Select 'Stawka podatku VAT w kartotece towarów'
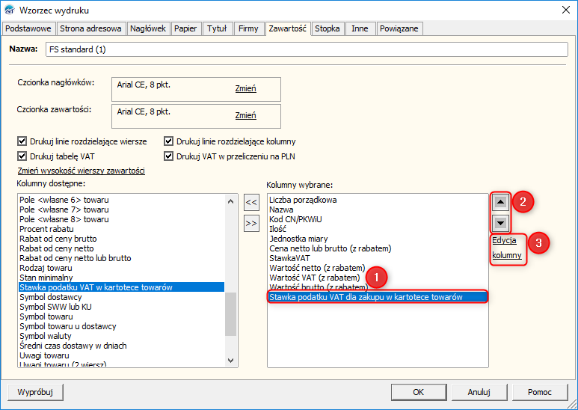 (x=122, y=287)
